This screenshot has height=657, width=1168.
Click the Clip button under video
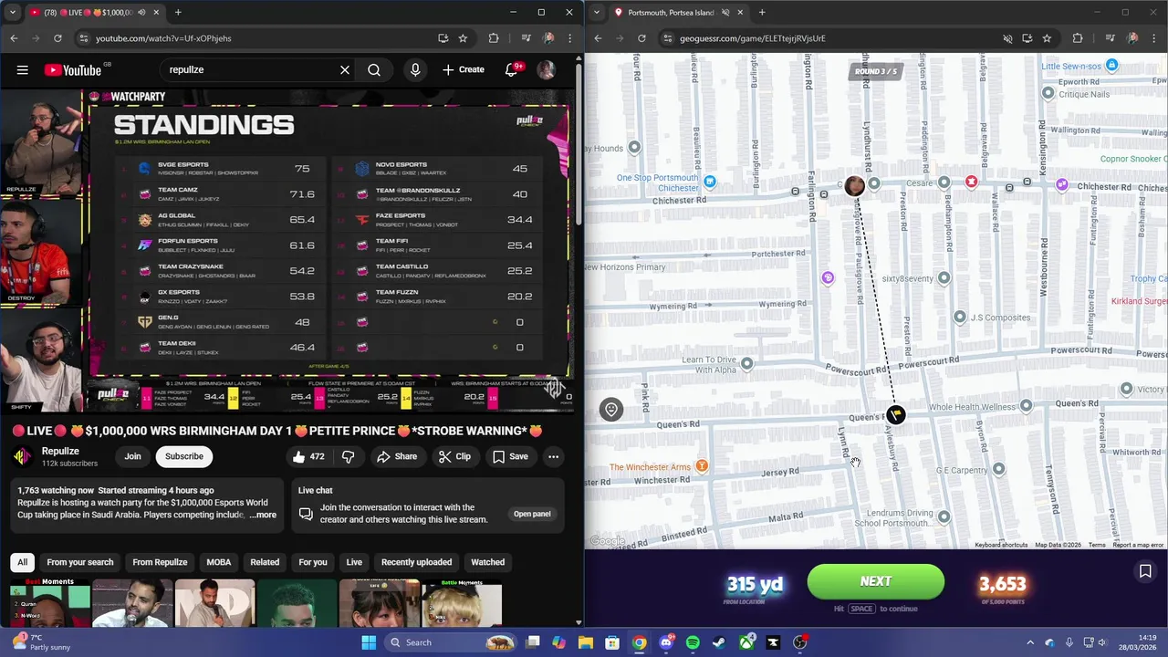pyautogui.click(x=454, y=456)
